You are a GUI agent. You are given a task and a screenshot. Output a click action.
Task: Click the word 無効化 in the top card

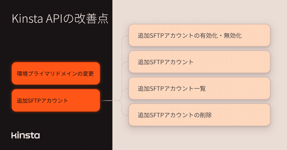click(233, 36)
